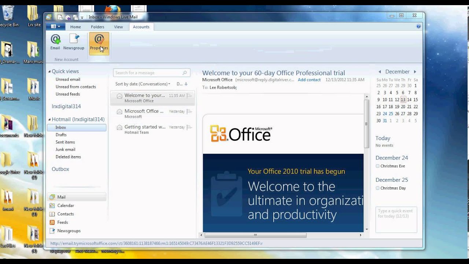Screen dimensions: 469x264
Task: Select the Accounts ribbon tab
Action: point(141,27)
